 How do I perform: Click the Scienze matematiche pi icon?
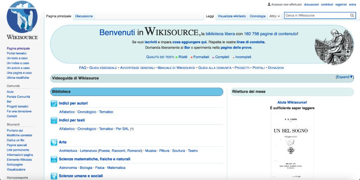click(54, 159)
